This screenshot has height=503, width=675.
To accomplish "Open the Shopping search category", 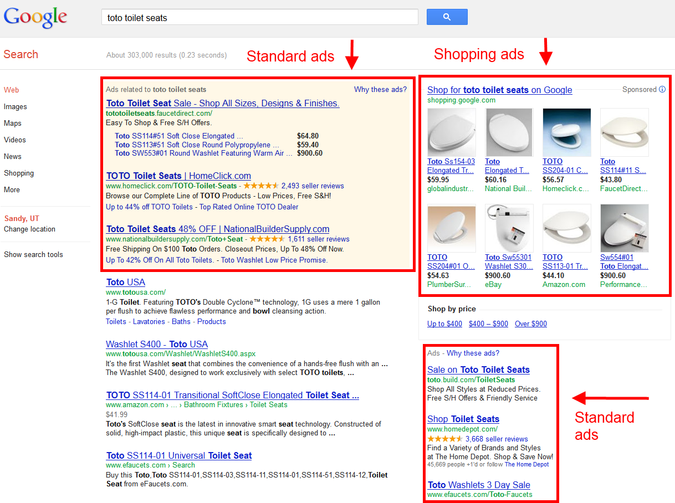I will pyautogui.click(x=19, y=173).
